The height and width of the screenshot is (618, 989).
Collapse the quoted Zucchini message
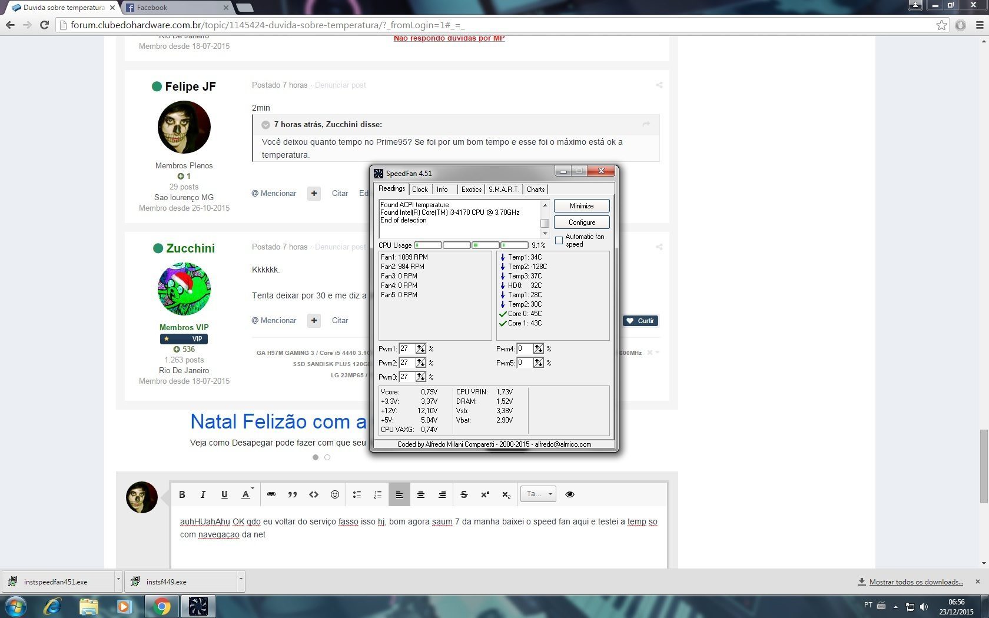click(x=265, y=125)
